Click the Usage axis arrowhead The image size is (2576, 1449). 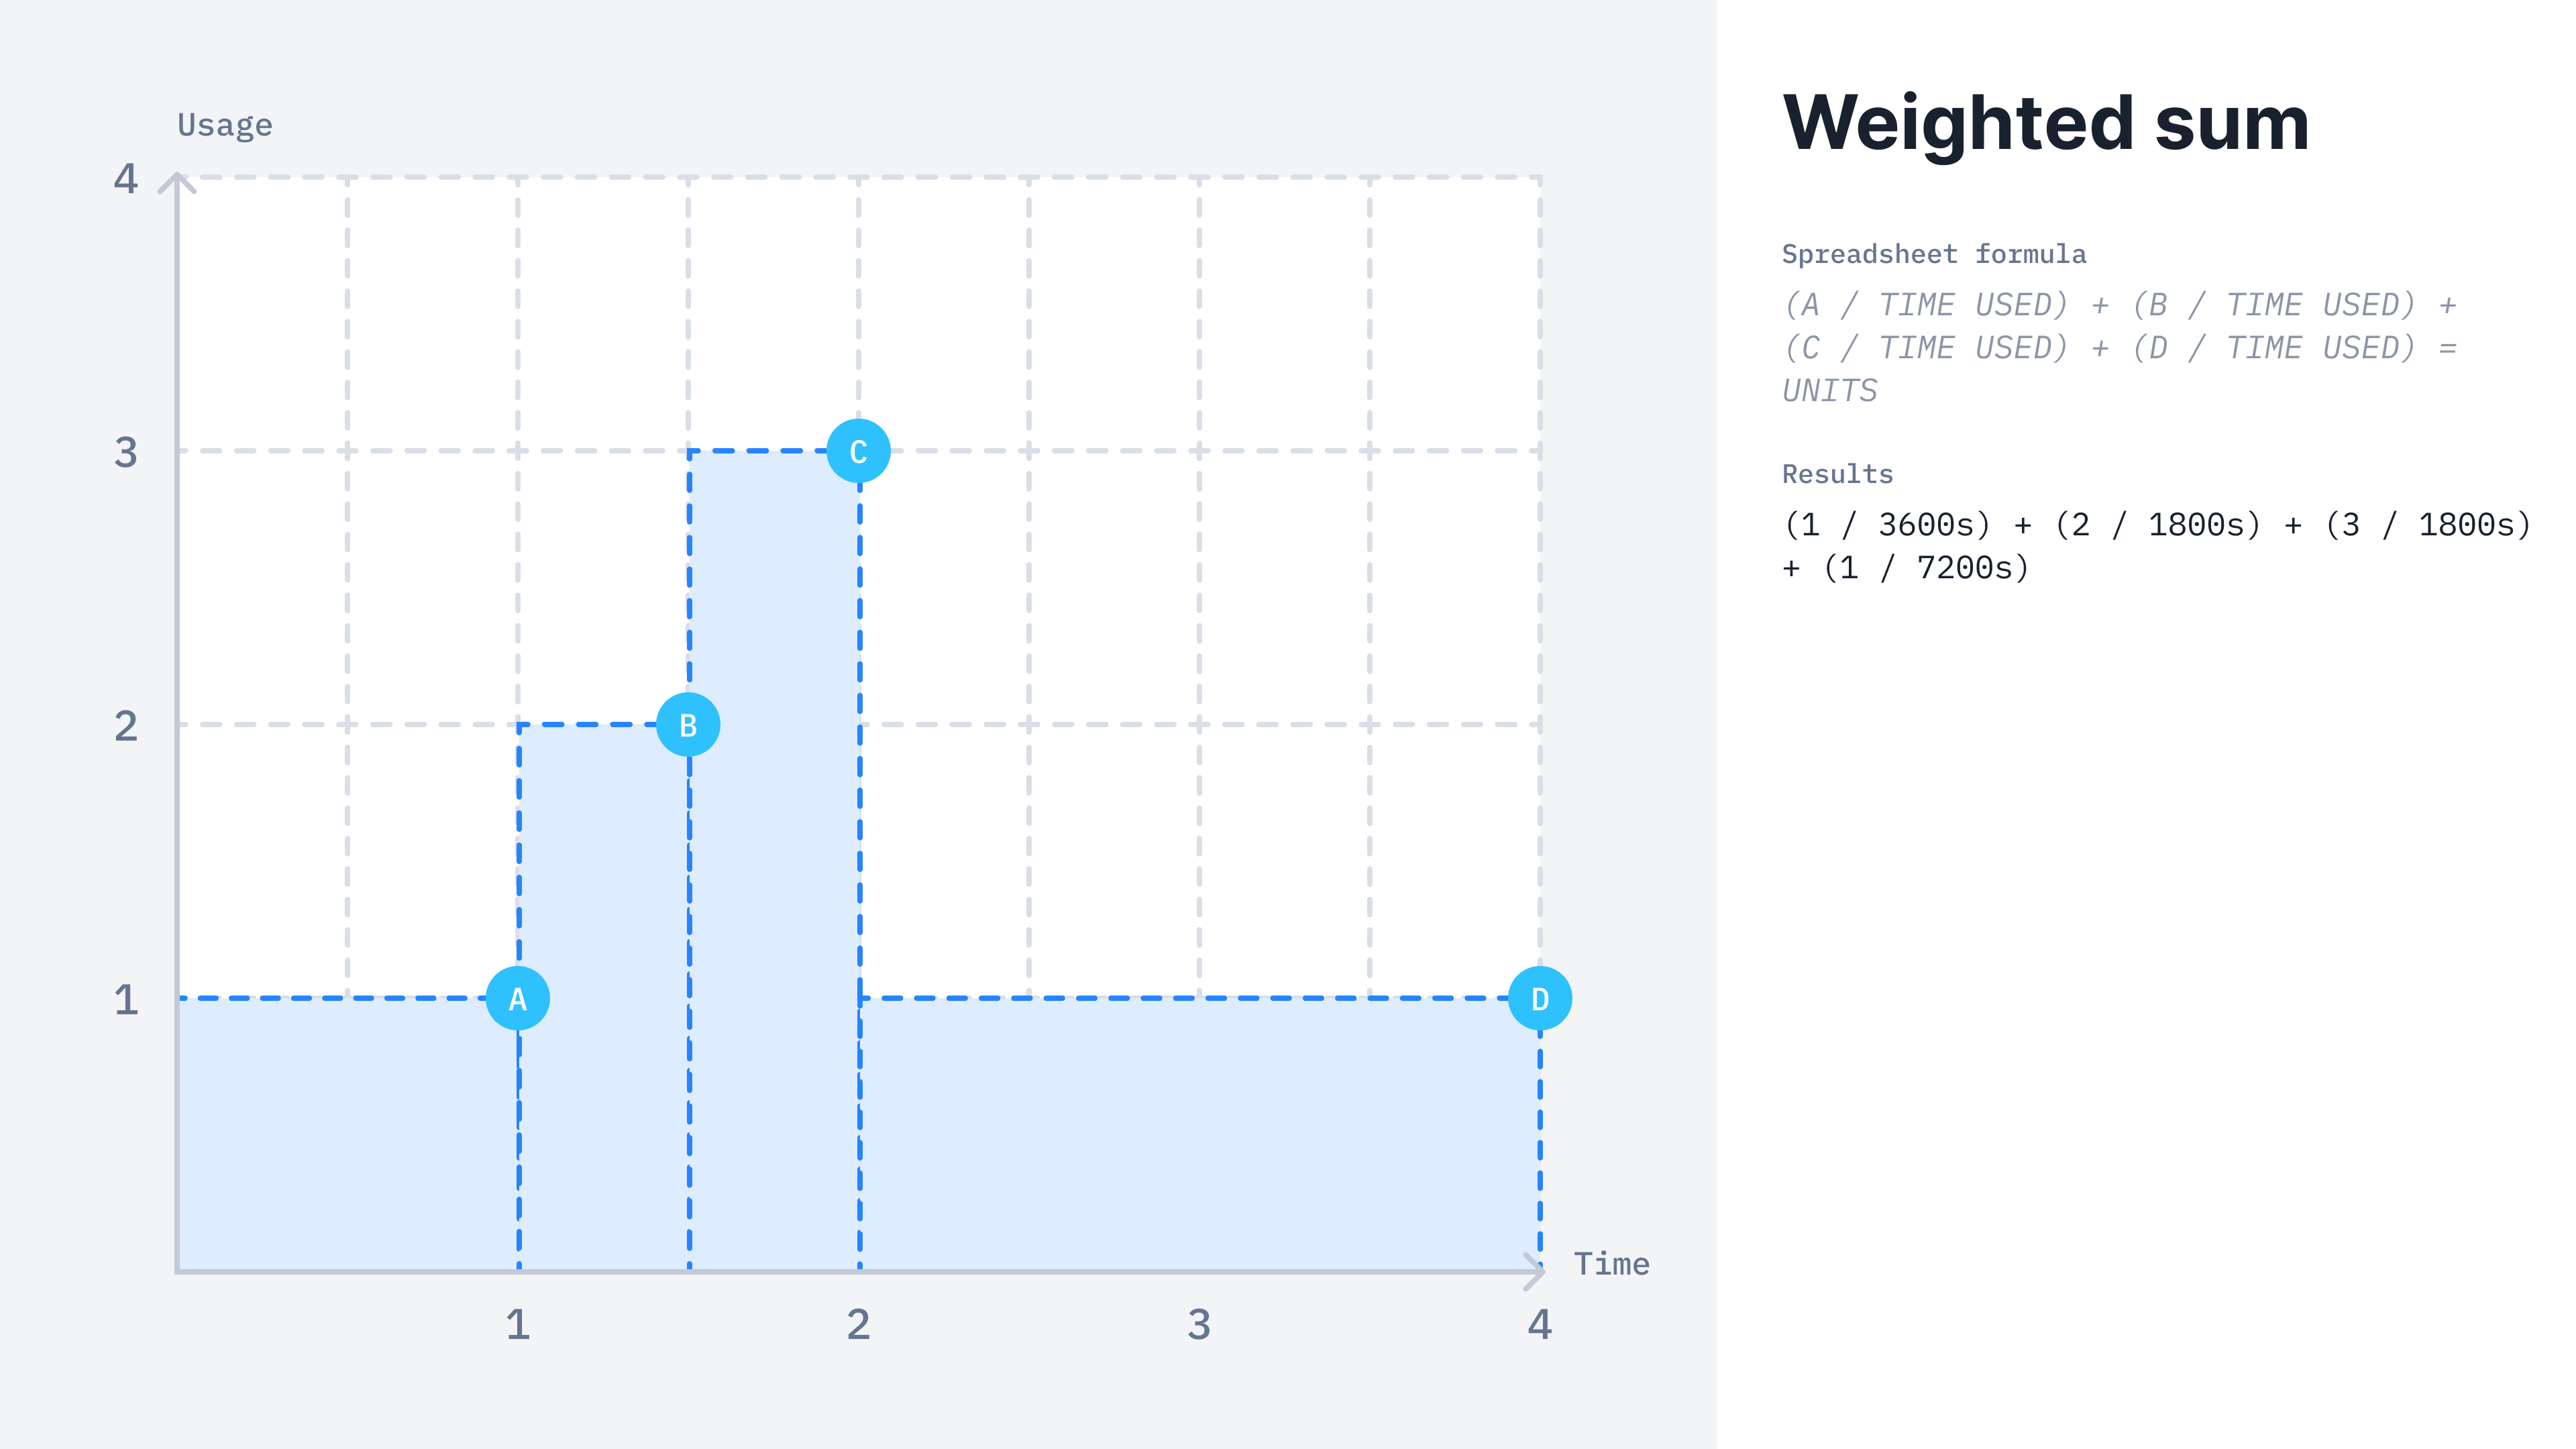[177, 183]
